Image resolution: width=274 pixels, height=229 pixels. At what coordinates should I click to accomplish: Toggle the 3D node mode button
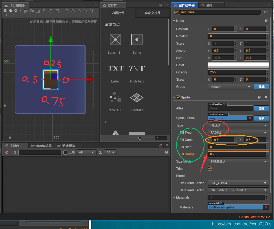point(265,12)
